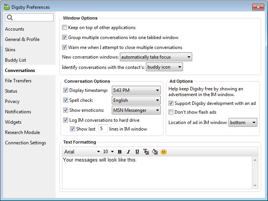
Task: Enable Don't show flash ads
Action: tap(171, 112)
